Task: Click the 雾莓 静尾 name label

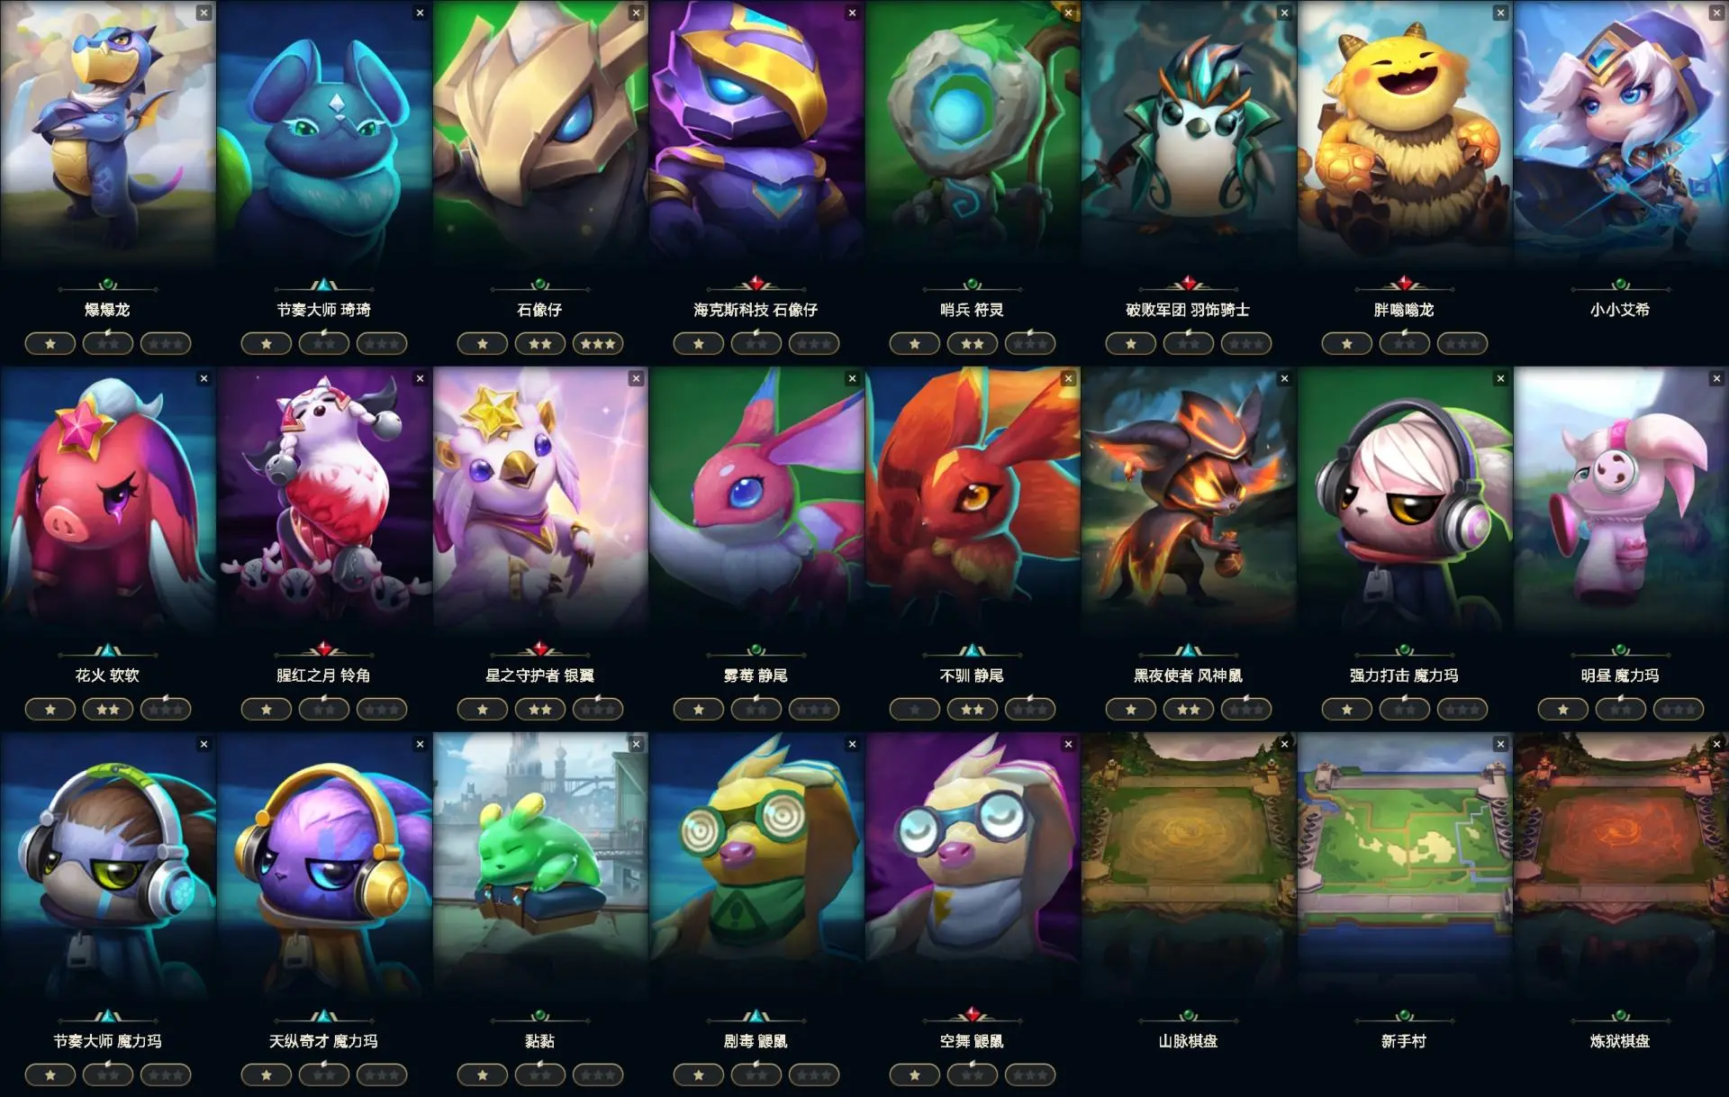Action: click(756, 675)
